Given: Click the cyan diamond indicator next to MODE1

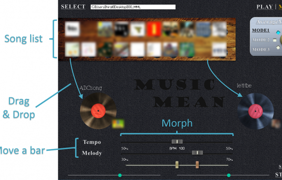Looking at the screenshot, I should click(x=278, y=33).
